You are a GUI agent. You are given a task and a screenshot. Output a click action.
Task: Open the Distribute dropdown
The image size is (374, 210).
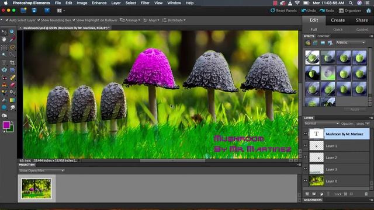click(174, 20)
